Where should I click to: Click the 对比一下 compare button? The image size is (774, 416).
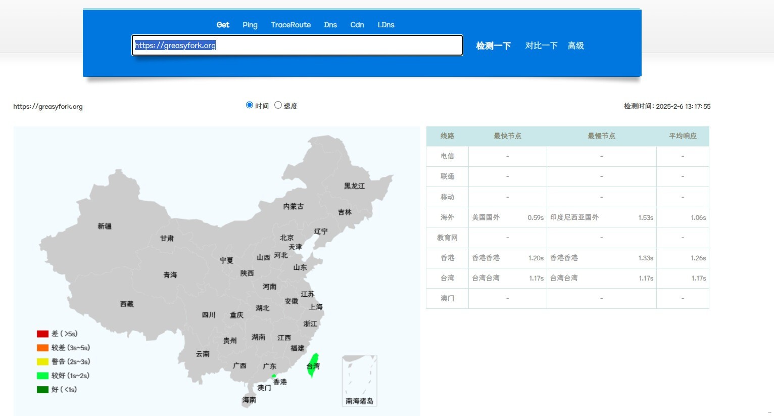pyautogui.click(x=541, y=45)
